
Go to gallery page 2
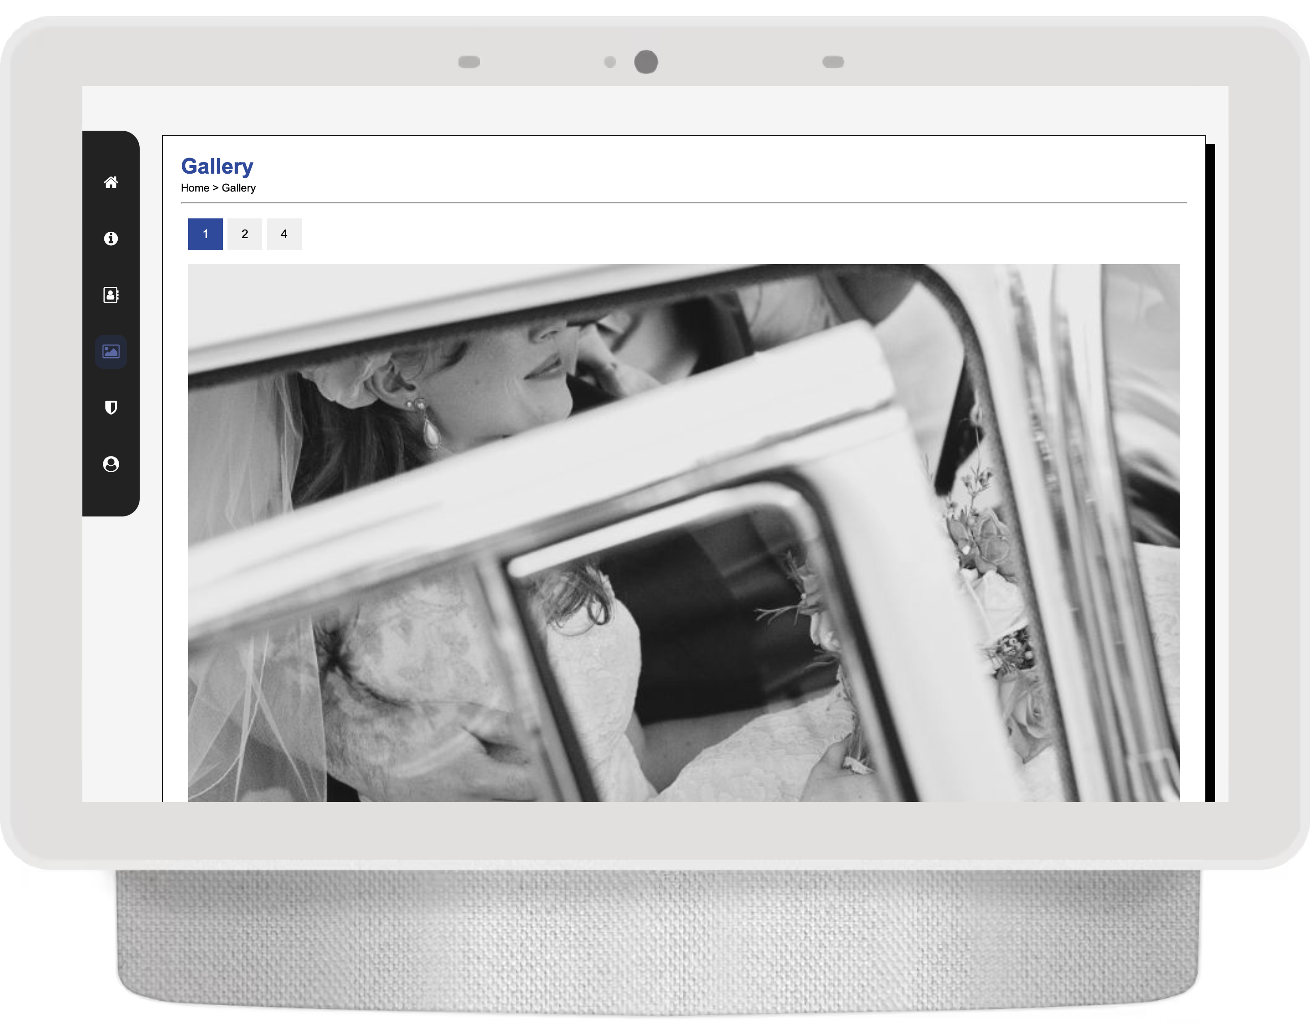pyautogui.click(x=245, y=234)
